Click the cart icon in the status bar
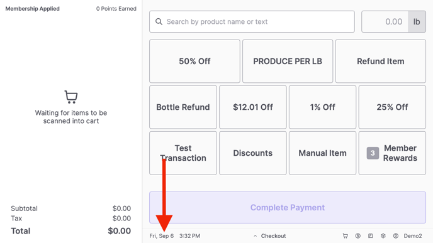This screenshot has width=433, height=243. (x=345, y=236)
